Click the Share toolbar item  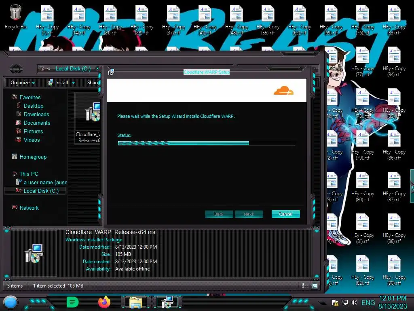tap(93, 83)
